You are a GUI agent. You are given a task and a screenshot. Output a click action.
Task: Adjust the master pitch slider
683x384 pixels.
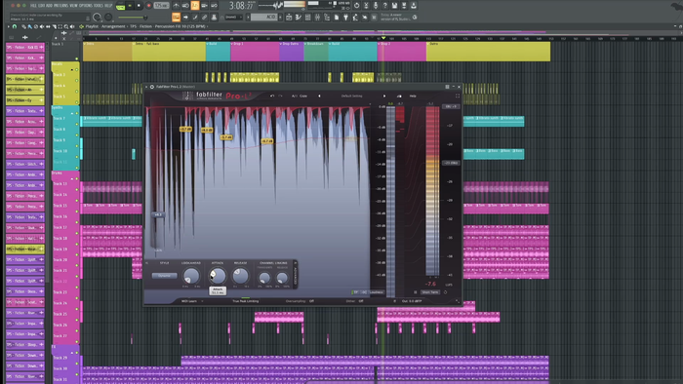(133, 18)
